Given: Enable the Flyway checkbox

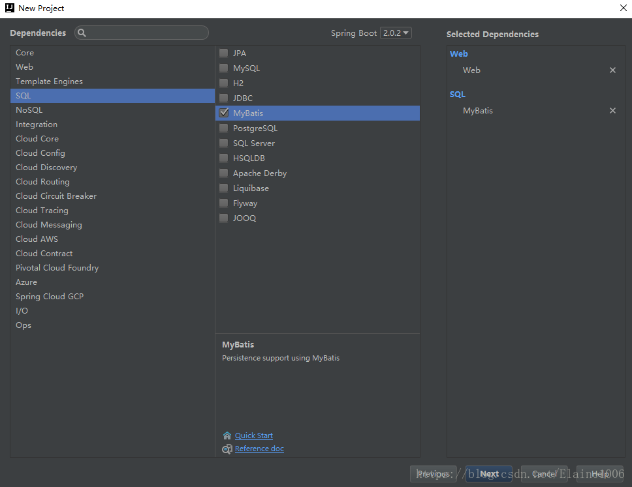Looking at the screenshot, I should click(x=224, y=203).
